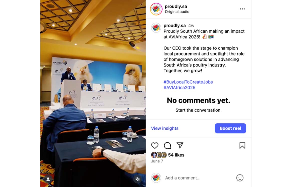Open proudly.sa username in header
Image resolution: width=292 pixels, height=187 pixels.
pyautogui.click(x=176, y=6)
